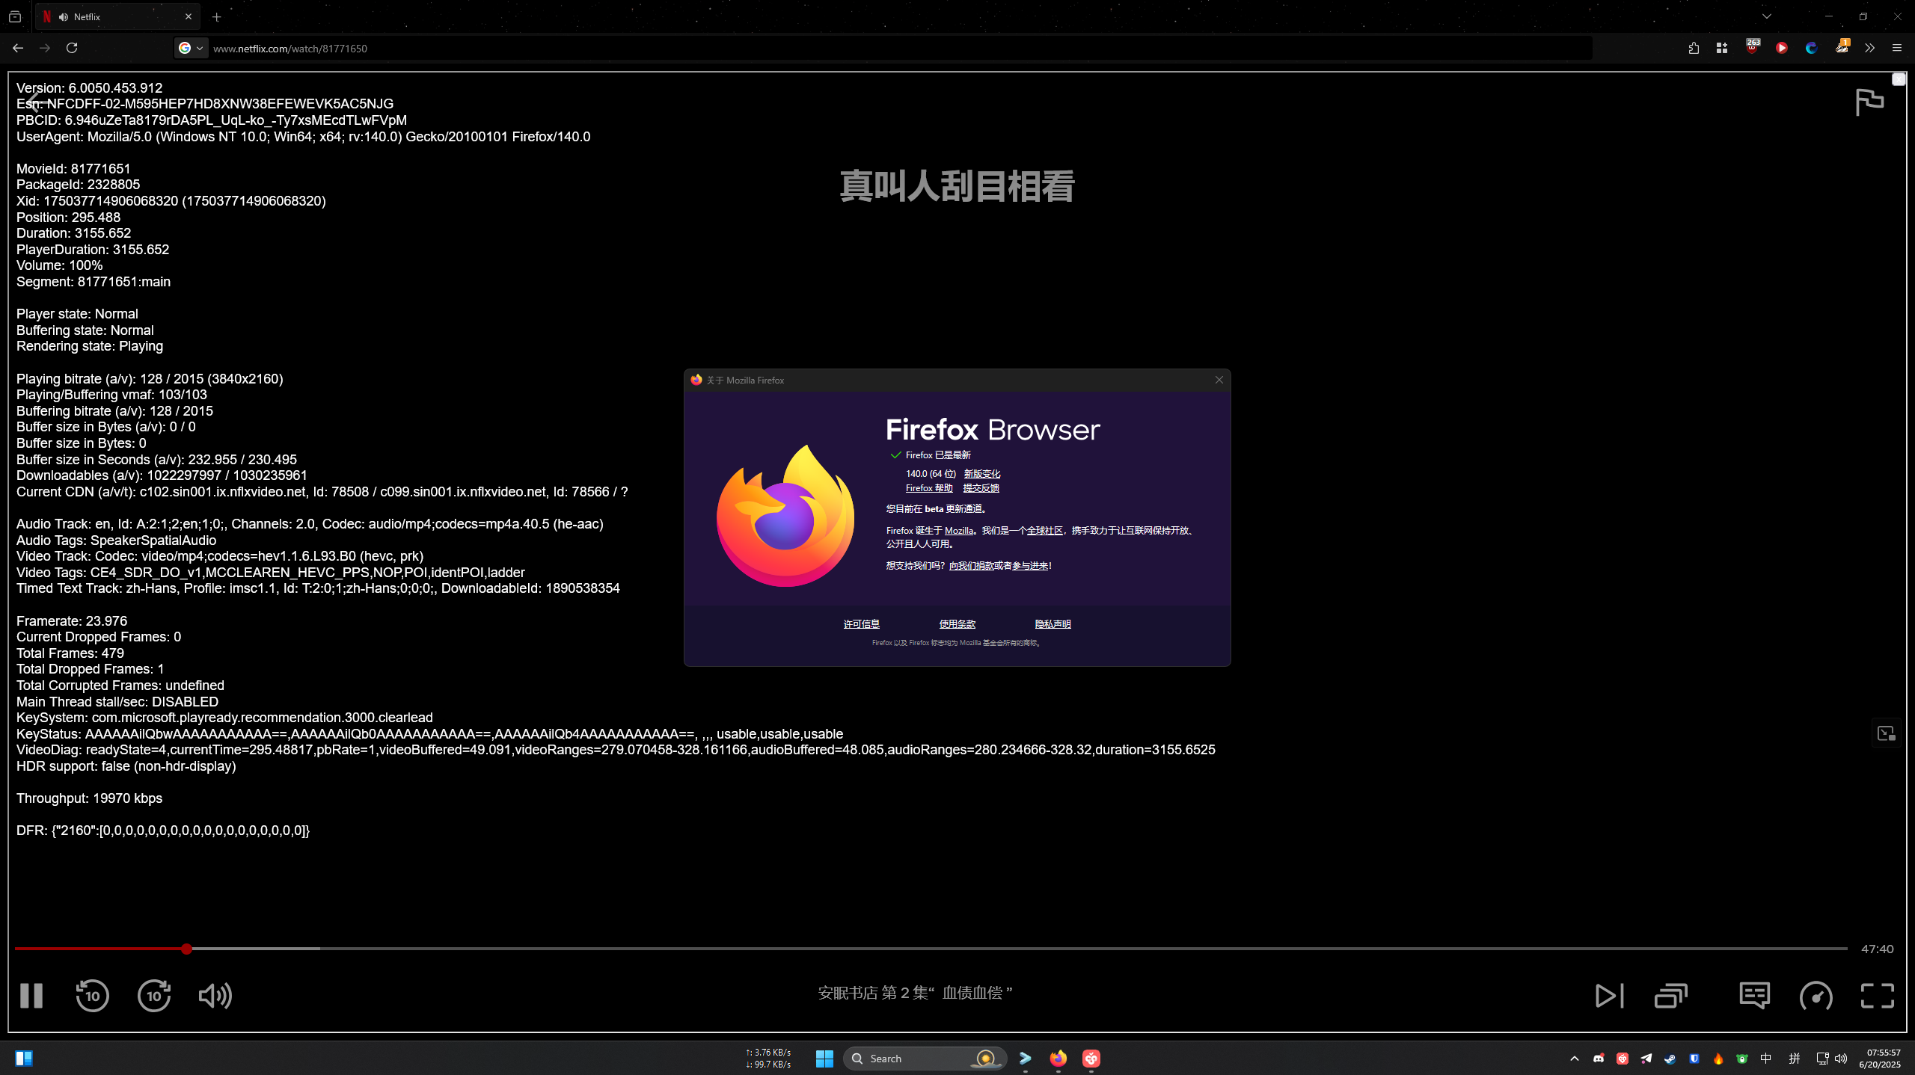Toggle the 拼 pinyin input mode

click(1794, 1059)
